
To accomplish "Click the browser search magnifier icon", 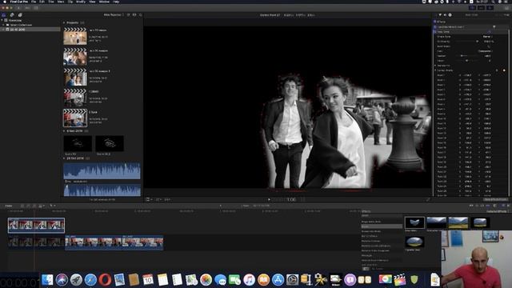I will 141,14.
